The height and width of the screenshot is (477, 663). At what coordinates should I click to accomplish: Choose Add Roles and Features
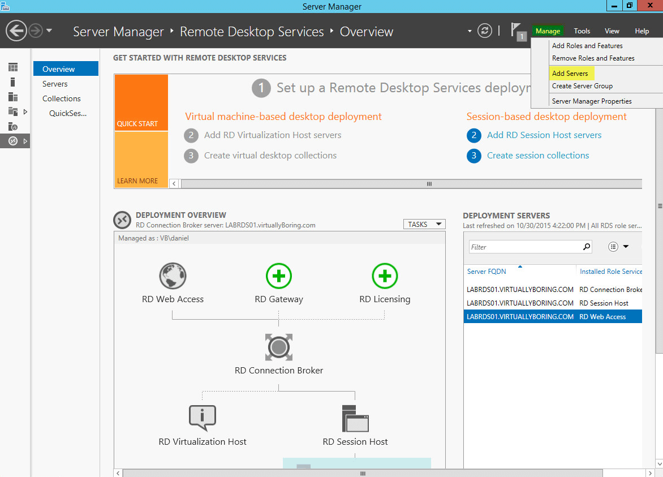(587, 46)
